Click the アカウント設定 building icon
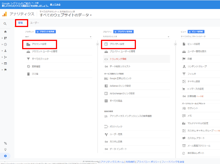This screenshot has width=220, height=164. pyautogui.click(x=28, y=44)
